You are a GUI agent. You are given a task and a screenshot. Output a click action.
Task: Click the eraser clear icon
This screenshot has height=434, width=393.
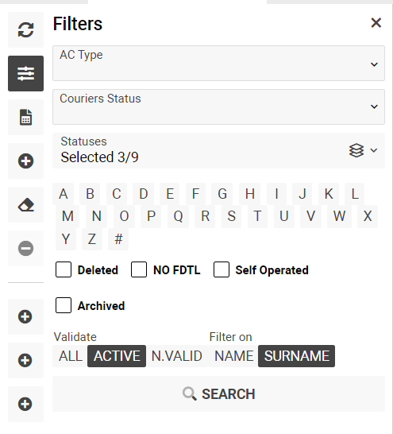pos(25,205)
